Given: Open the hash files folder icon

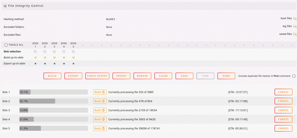Looking at the screenshot, I should point(295,19).
